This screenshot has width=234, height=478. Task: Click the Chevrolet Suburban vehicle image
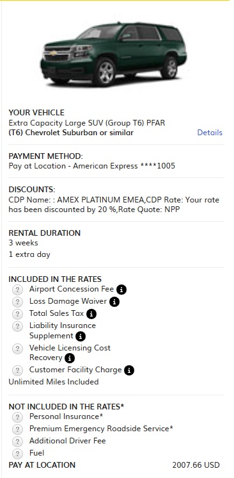pyautogui.click(x=114, y=54)
